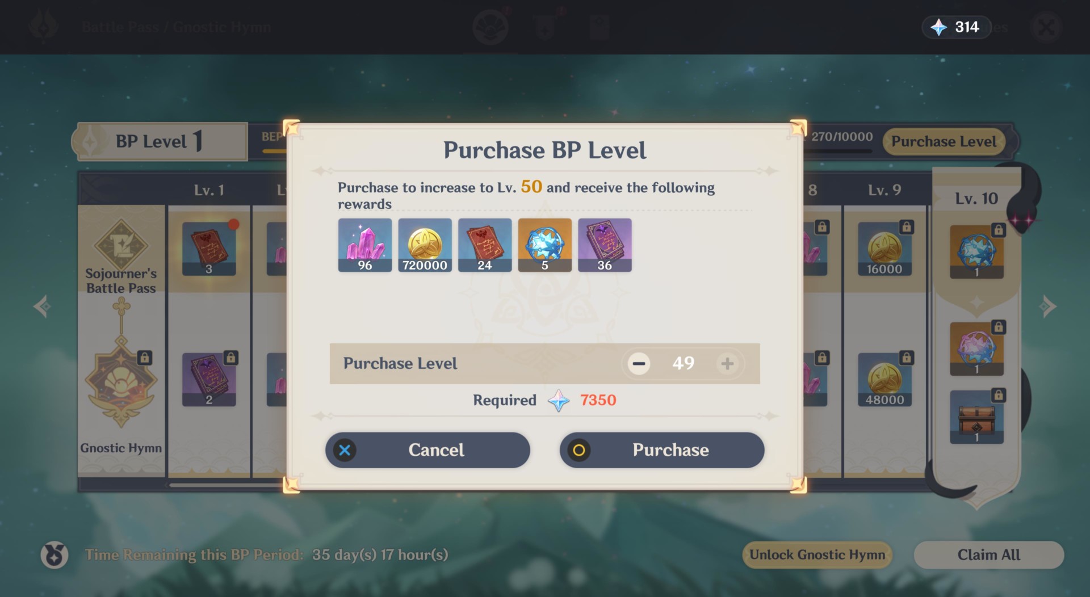Decrease purchase level with minus button

point(639,363)
